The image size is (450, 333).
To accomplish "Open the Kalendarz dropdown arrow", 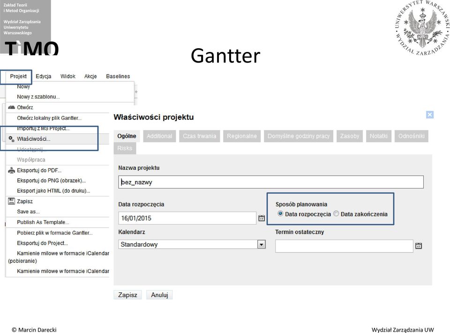I will click(x=261, y=245).
